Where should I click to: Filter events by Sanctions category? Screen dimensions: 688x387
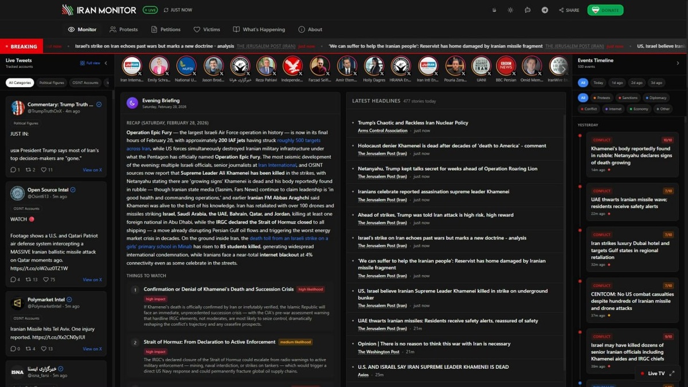point(628,98)
